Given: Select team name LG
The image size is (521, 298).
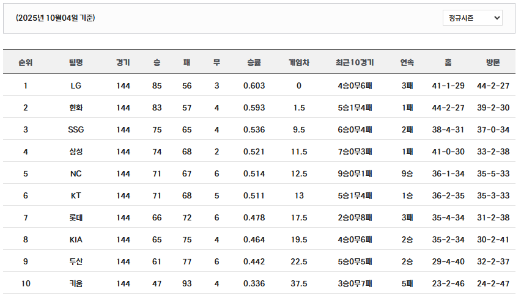Looking at the screenshot, I should point(76,85).
